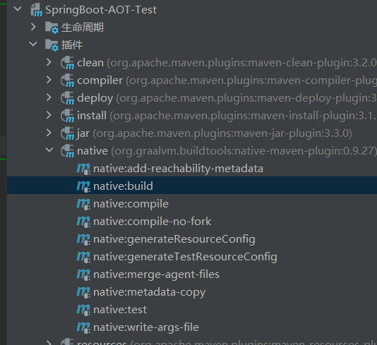Select the install maven-install-plugin row
Screen dimensions: 377x345
coord(192,116)
